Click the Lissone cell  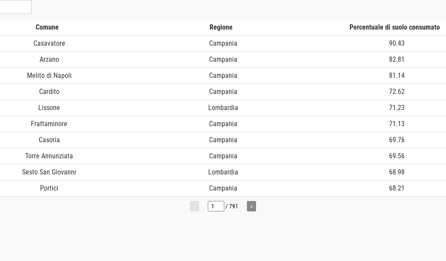49,108
